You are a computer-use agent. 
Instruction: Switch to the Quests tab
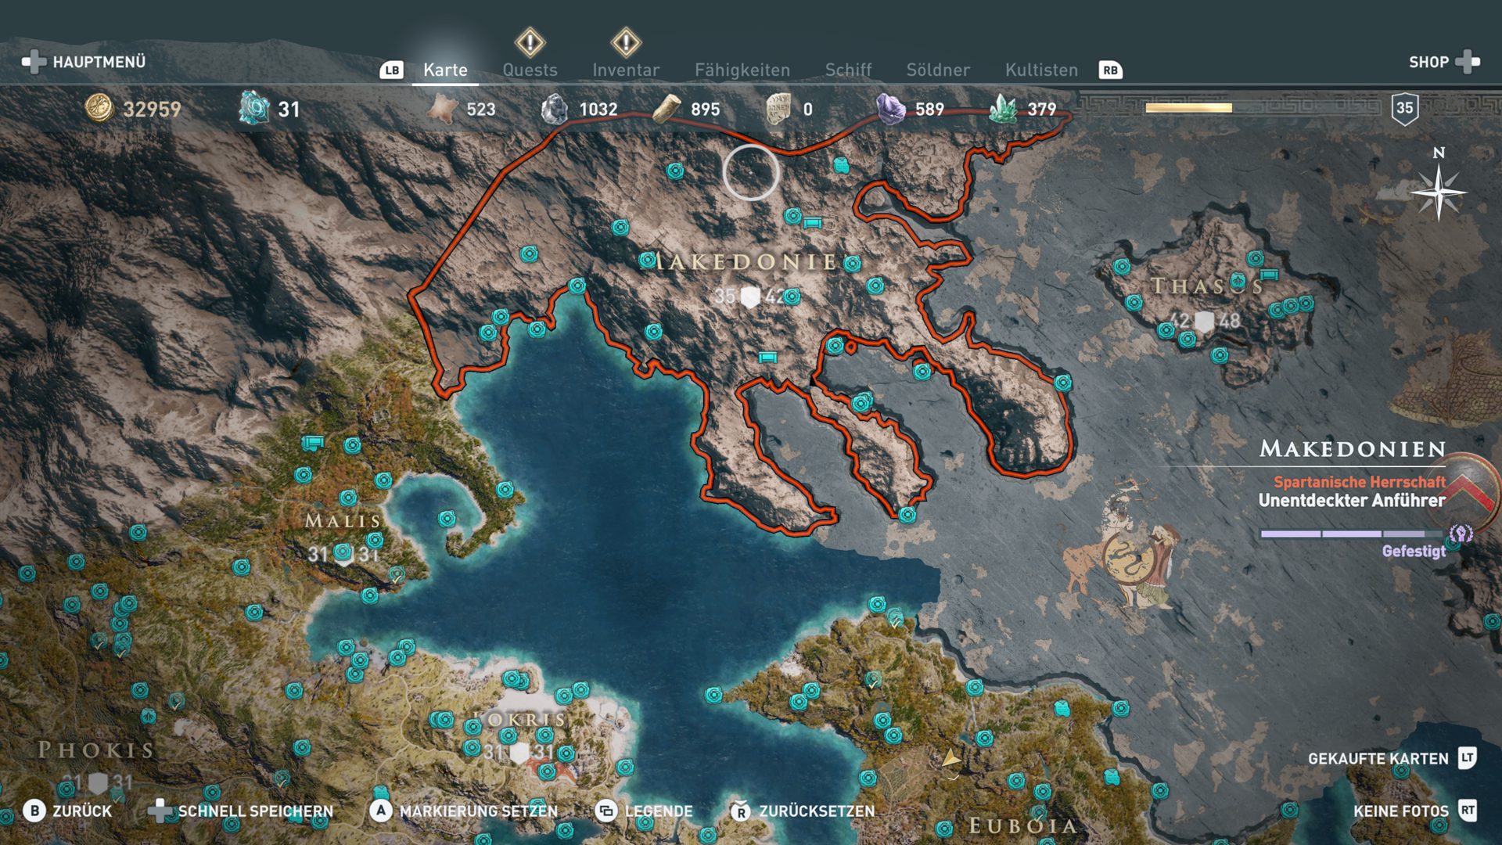(x=530, y=70)
